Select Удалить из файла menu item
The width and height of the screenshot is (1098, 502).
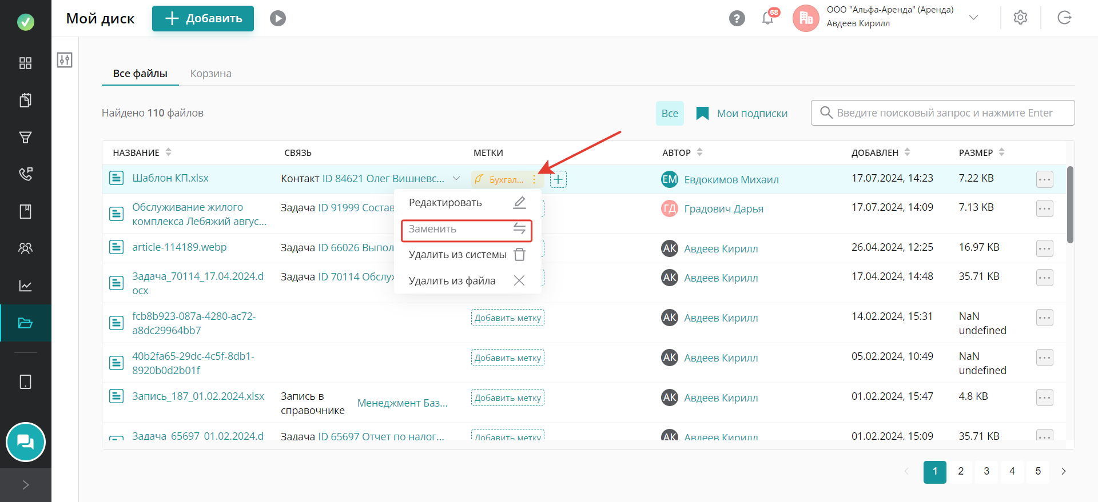[x=468, y=280]
